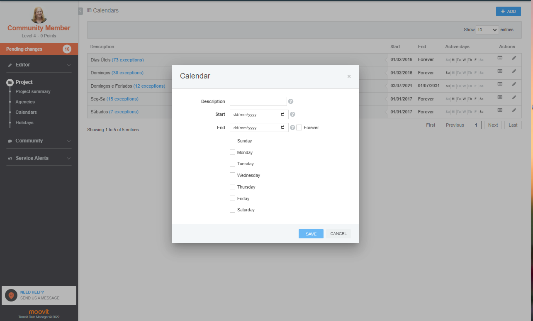
Task: Click the Description input field
Action: click(258, 101)
